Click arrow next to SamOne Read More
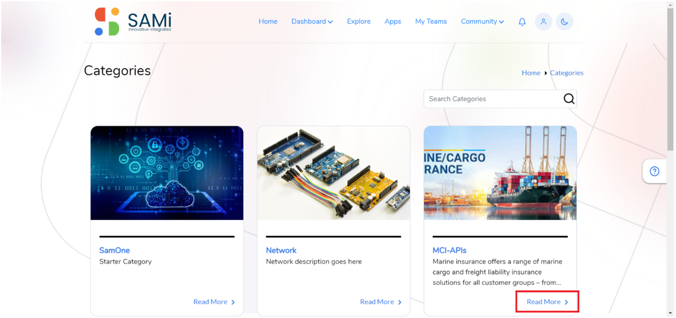676x318 pixels. point(233,303)
